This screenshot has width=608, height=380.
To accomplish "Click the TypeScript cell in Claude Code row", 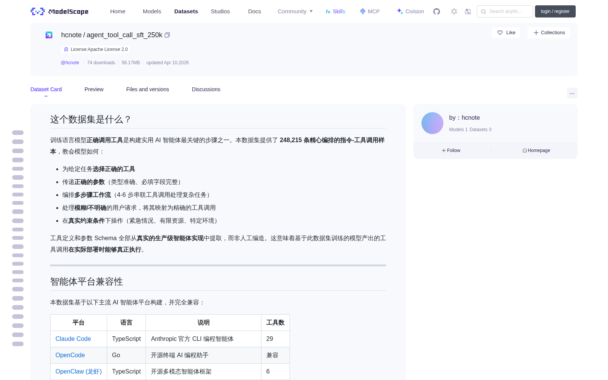I will [x=126, y=339].
